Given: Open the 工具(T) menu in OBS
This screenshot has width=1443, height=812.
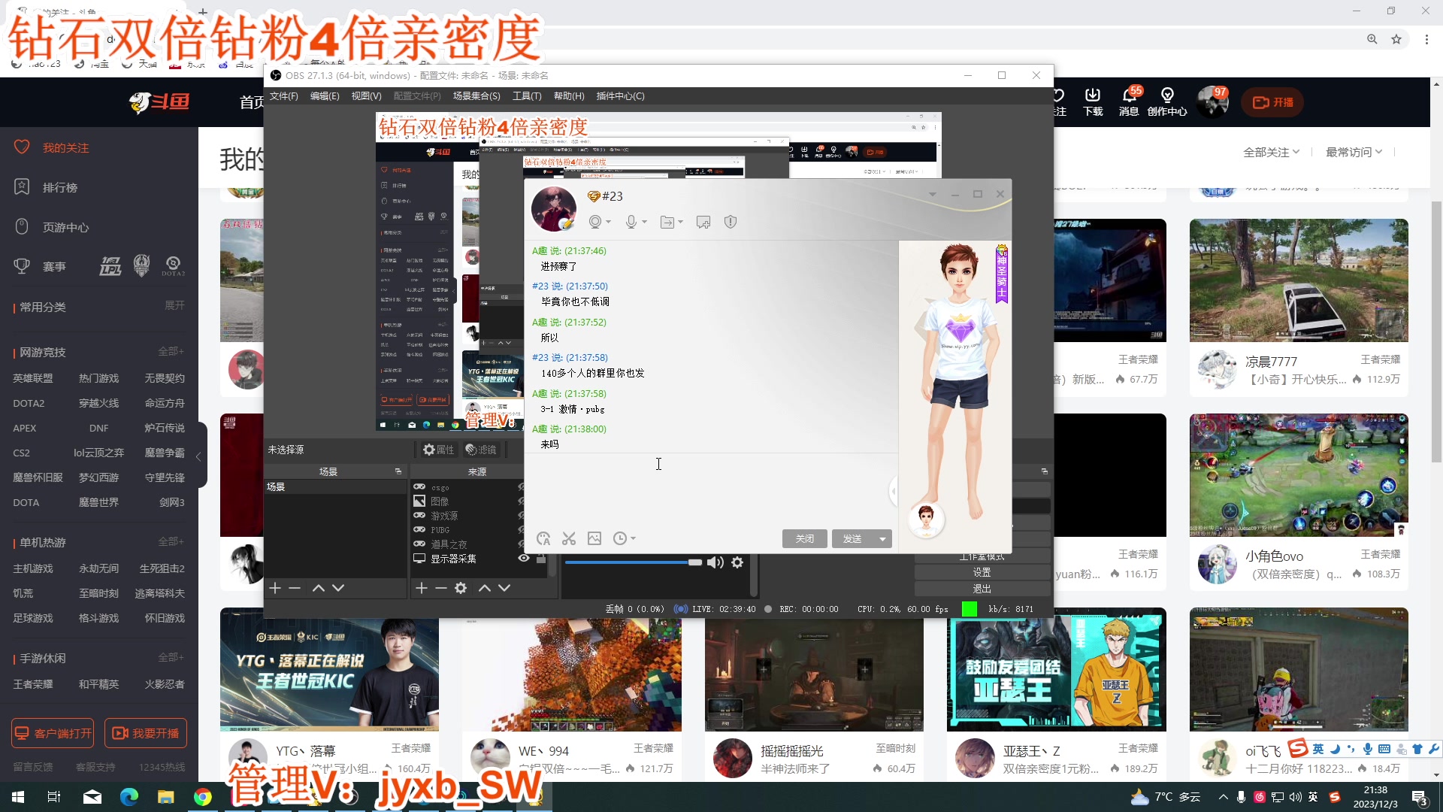Looking at the screenshot, I should [527, 96].
